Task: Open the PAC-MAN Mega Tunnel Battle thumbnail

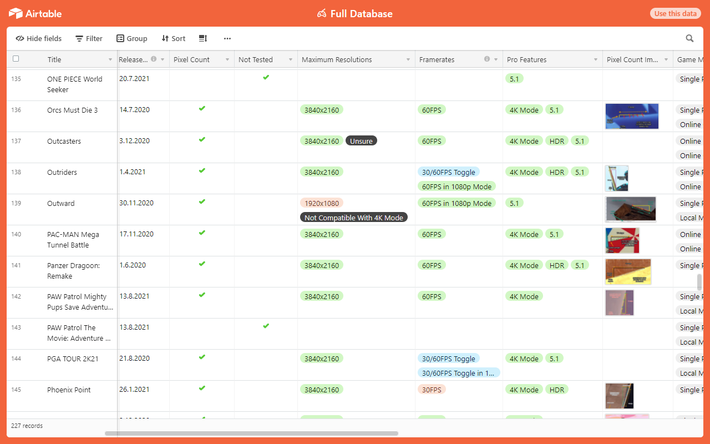Action: coord(622,240)
